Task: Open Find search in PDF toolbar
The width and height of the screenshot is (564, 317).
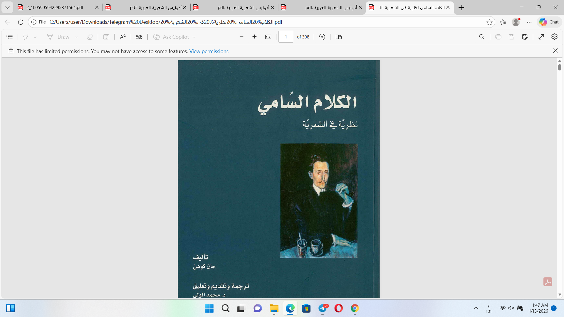Action: pos(482,37)
